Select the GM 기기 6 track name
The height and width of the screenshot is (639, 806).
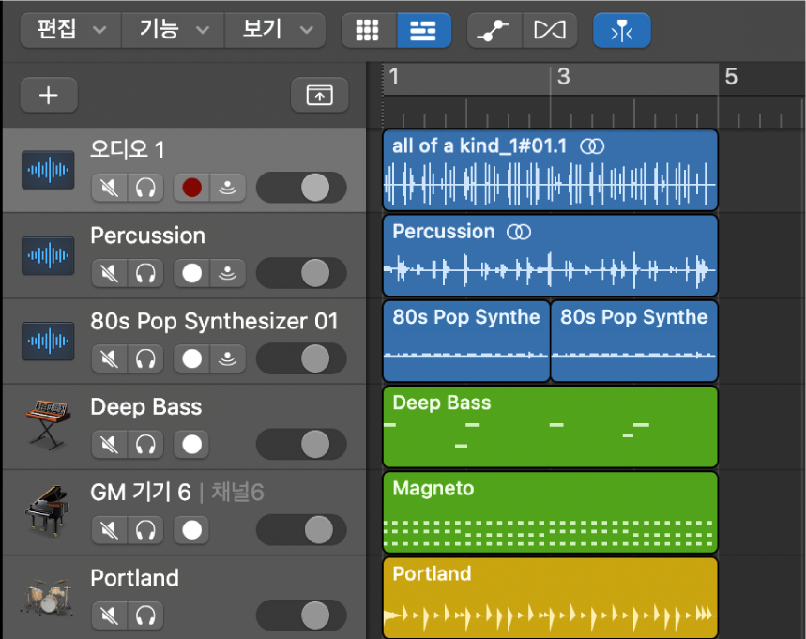pos(140,492)
